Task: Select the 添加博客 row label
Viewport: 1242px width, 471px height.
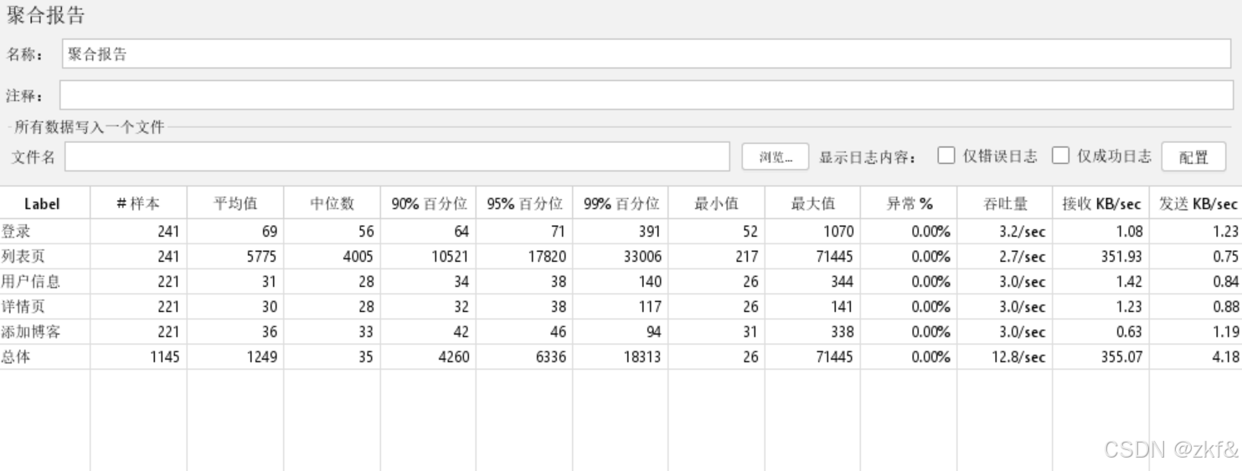Action: [31, 331]
